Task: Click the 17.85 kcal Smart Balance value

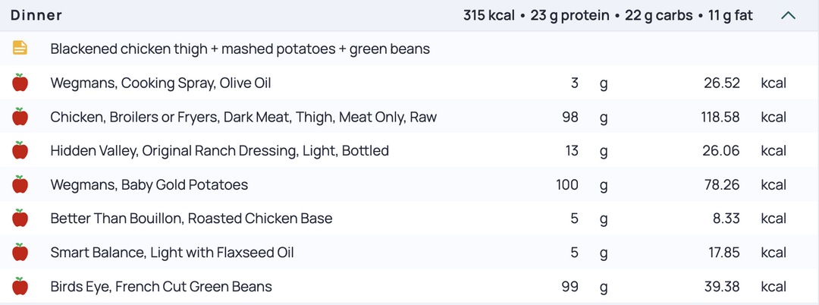Action: pyautogui.click(x=724, y=253)
